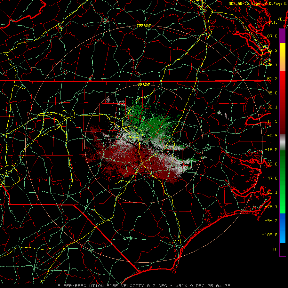Click the -16.5 velocity scale value
The width and height of the screenshot is (288, 288).
tap(271, 150)
